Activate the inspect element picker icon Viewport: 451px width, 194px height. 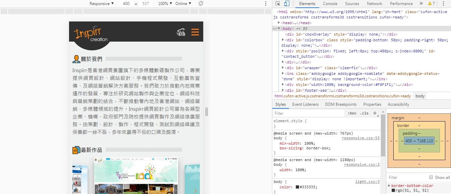pyautogui.click(x=278, y=4)
